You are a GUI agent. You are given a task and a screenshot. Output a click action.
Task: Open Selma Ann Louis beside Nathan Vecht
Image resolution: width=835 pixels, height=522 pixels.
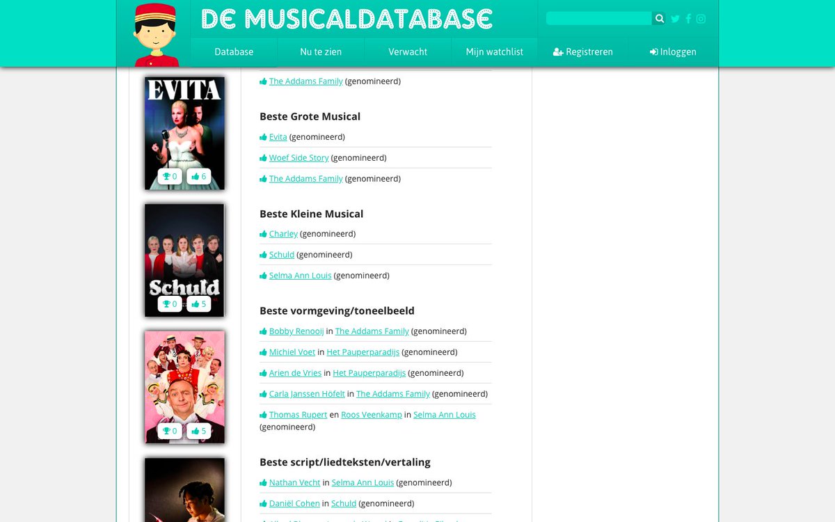(x=363, y=483)
